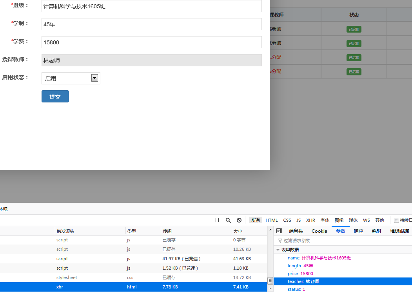Filter network requests by WS

pyautogui.click(x=366, y=220)
